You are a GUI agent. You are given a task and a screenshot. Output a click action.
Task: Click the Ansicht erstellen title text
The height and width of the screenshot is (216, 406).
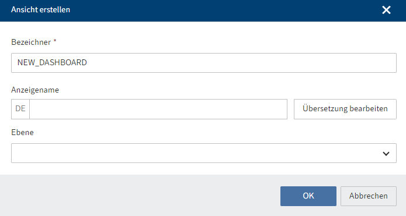[x=40, y=10]
